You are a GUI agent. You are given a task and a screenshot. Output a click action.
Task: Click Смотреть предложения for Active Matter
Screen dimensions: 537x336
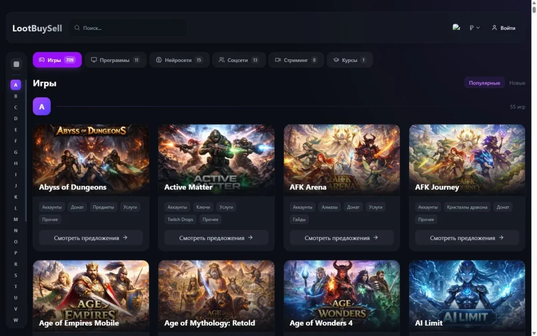pos(216,238)
